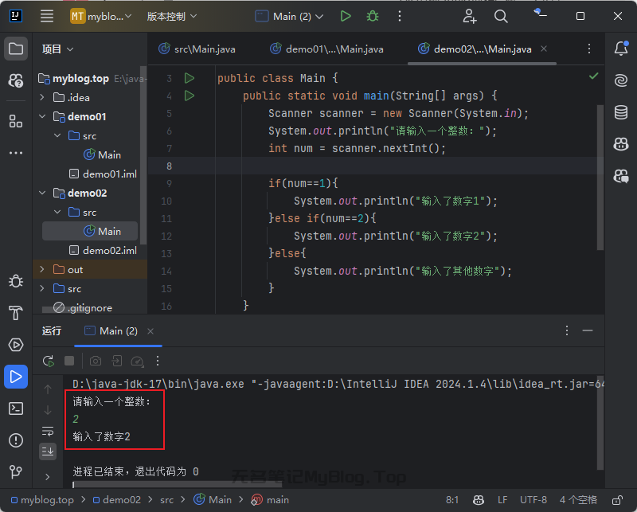Open more run actions in the title bar
The width and height of the screenshot is (637, 512).
400,16
